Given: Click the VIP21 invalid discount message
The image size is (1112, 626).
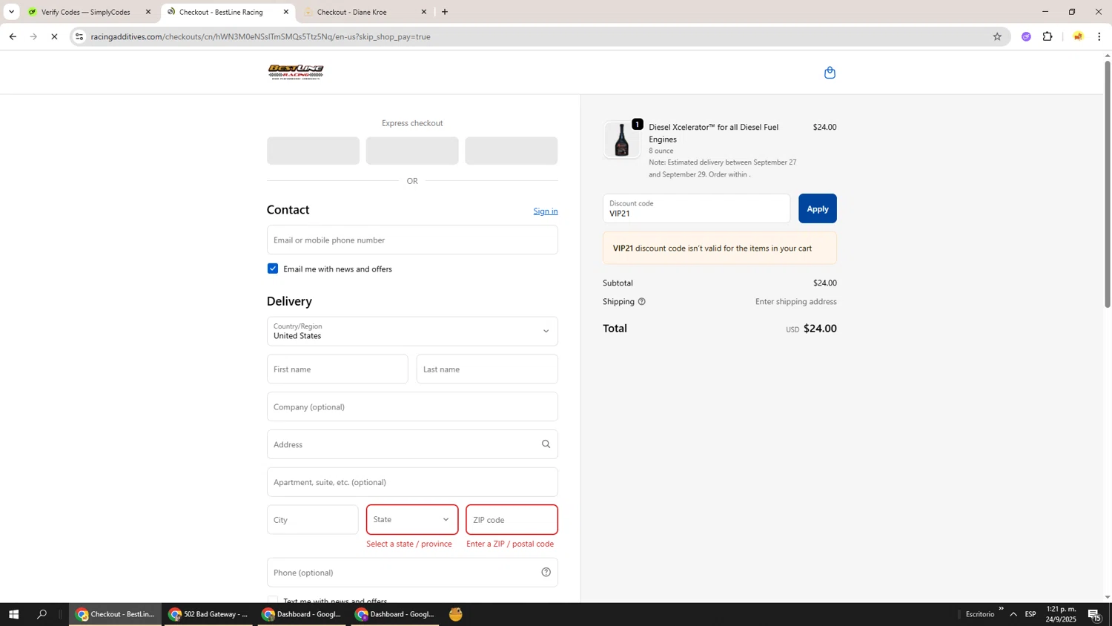Looking at the screenshot, I should pyautogui.click(x=720, y=248).
